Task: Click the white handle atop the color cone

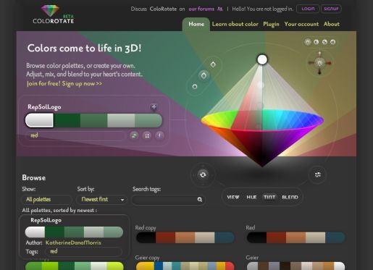Action: tap(262, 59)
